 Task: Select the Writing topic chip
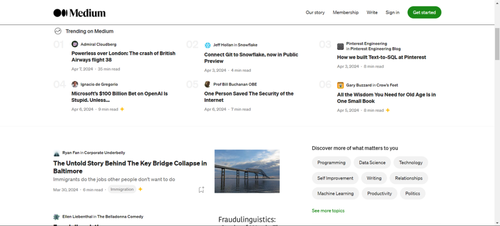coord(374,178)
